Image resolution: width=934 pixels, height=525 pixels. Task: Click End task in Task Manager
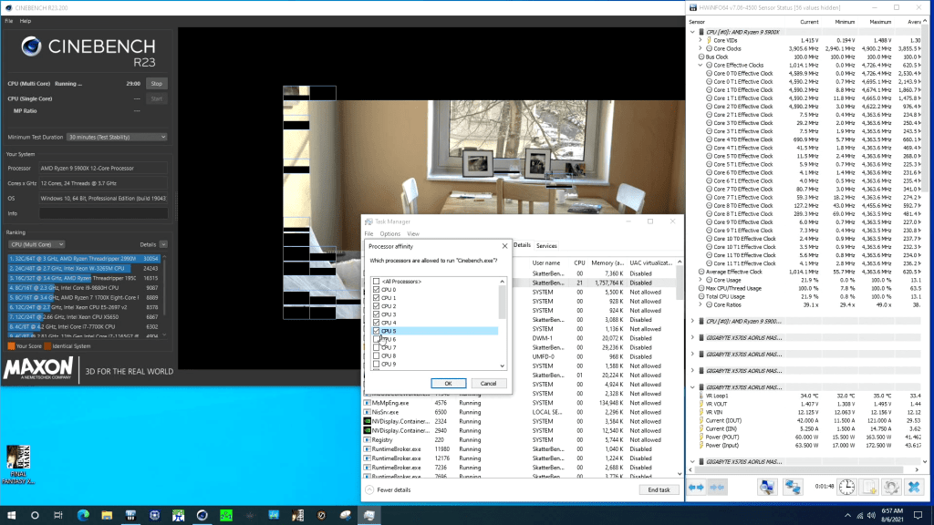(659, 489)
